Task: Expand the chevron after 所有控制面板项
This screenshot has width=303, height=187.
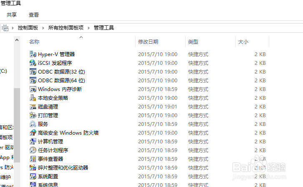Action: [x=89, y=28]
